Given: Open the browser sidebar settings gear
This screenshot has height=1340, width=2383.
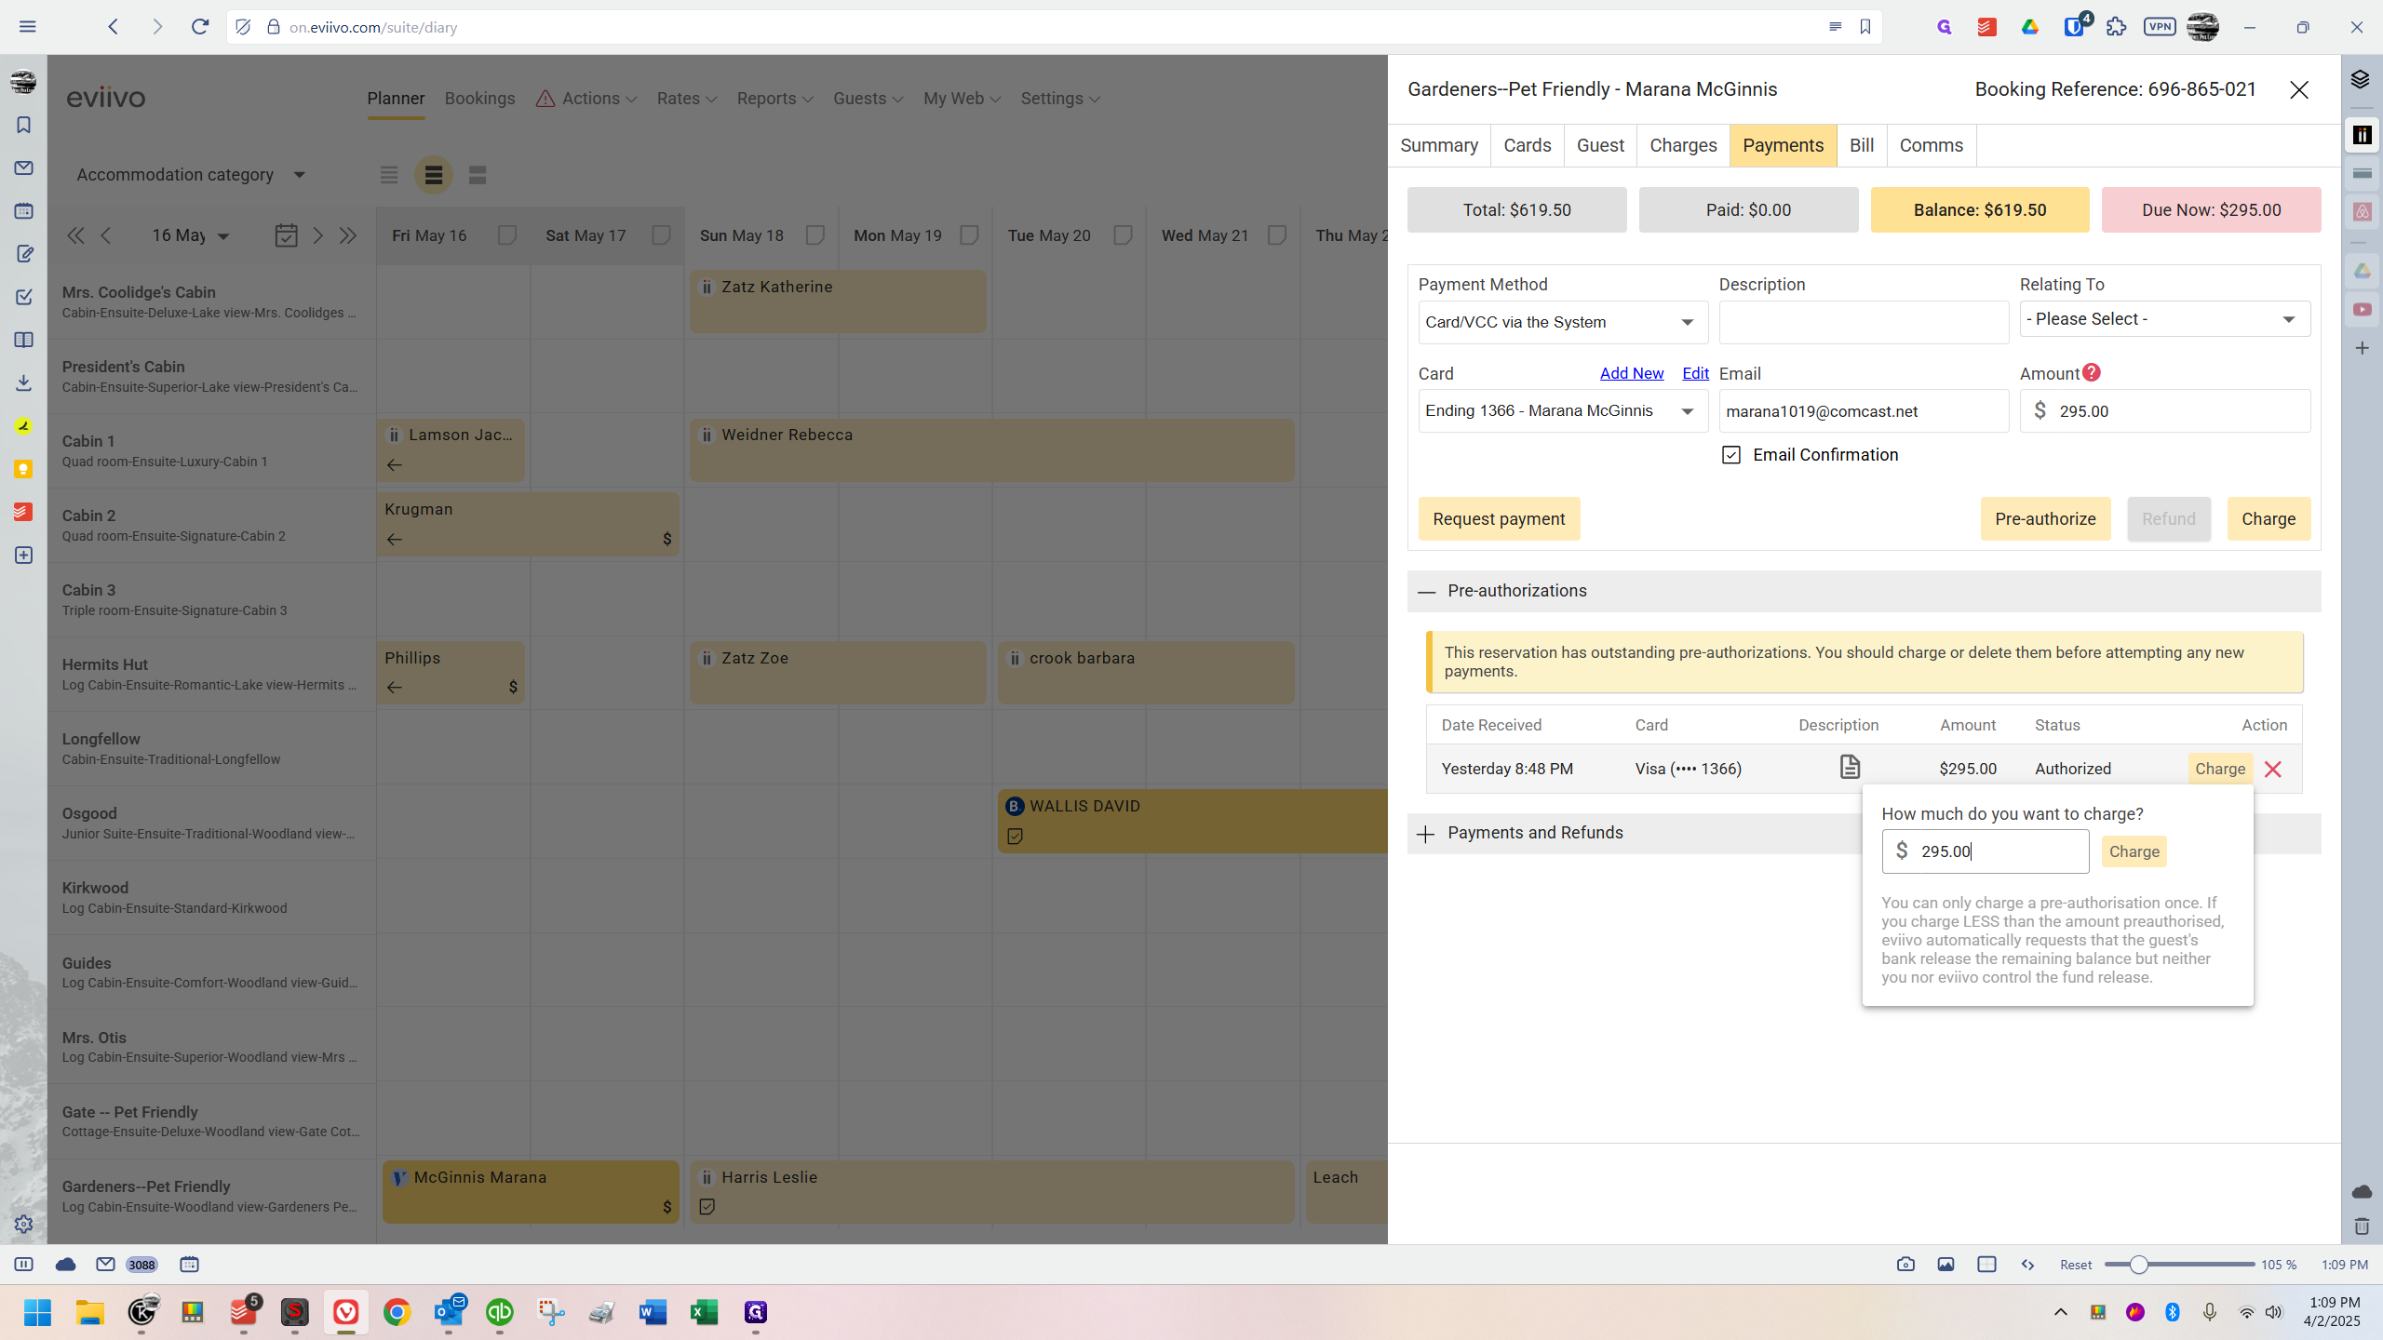Looking at the screenshot, I should [24, 1225].
